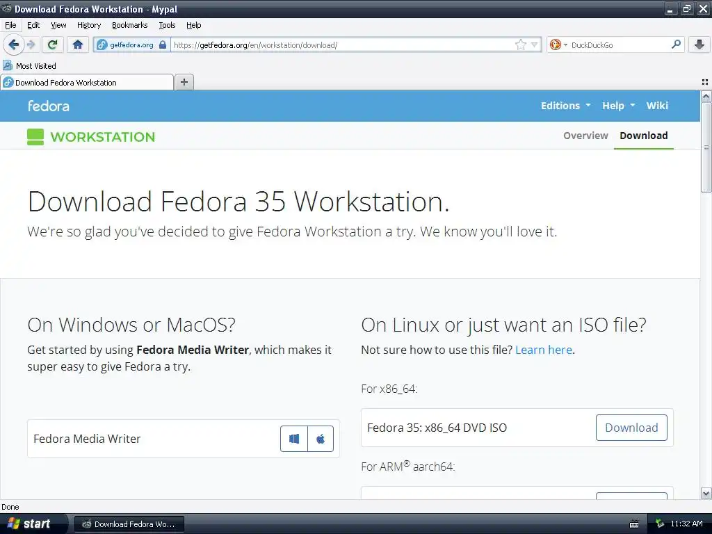712x534 pixels.
Task: Expand the Editions dropdown on the page
Action: click(x=565, y=106)
